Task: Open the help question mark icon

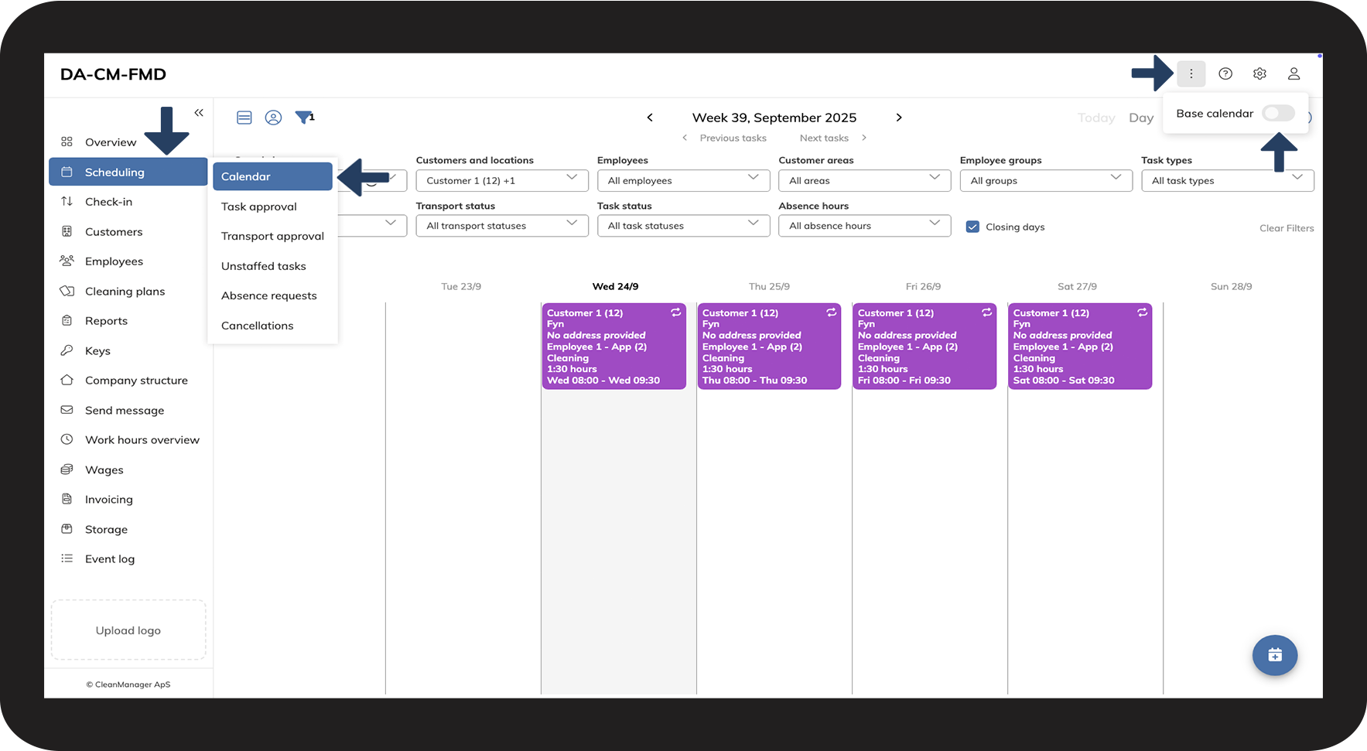Action: [x=1225, y=74]
